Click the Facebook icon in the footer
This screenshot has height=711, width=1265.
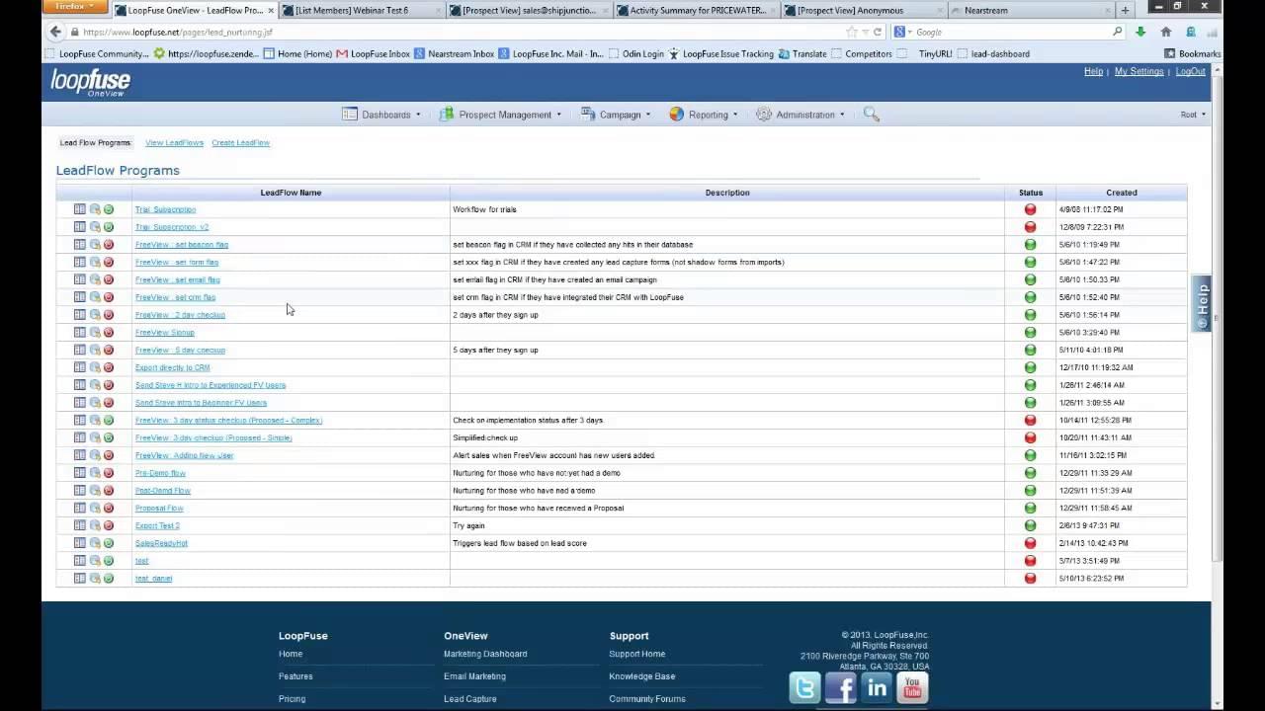[839, 688]
